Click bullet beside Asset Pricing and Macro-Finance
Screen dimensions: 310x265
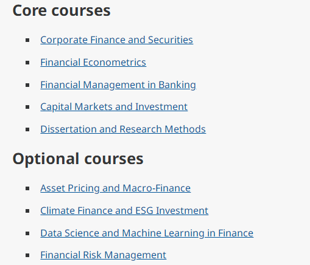(x=27, y=188)
